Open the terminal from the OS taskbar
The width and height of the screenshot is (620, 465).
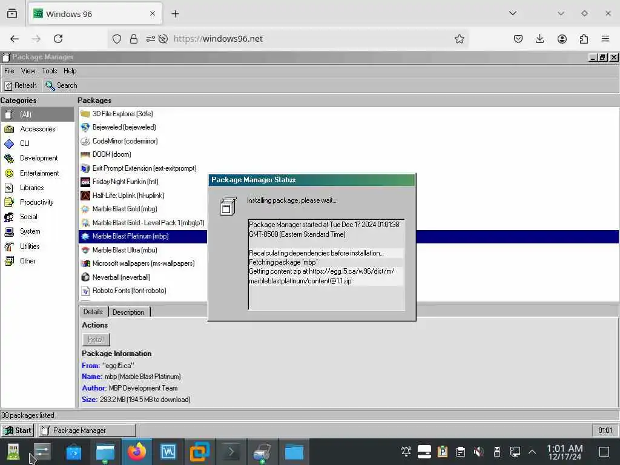point(231,452)
